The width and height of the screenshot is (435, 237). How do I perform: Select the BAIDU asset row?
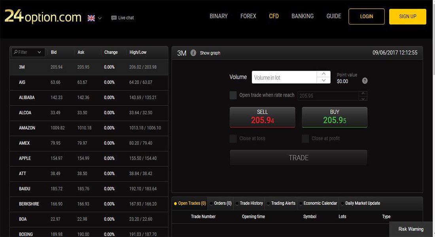(89, 189)
